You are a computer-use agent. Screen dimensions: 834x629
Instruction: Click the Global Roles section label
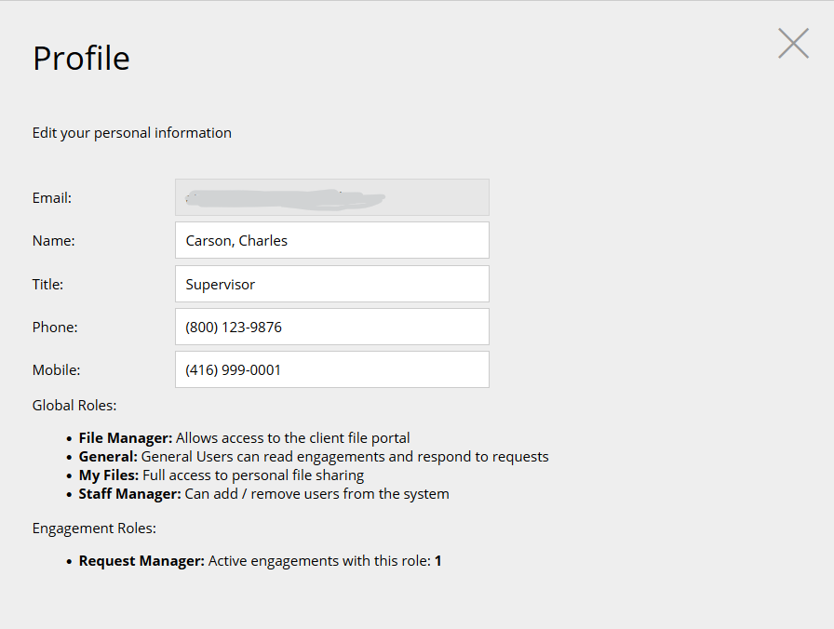pyautogui.click(x=74, y=405)
